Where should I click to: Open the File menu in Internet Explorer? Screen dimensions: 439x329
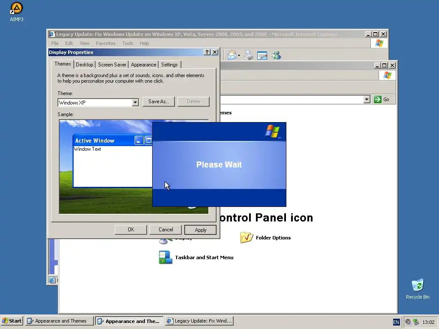tap(55, 43)
